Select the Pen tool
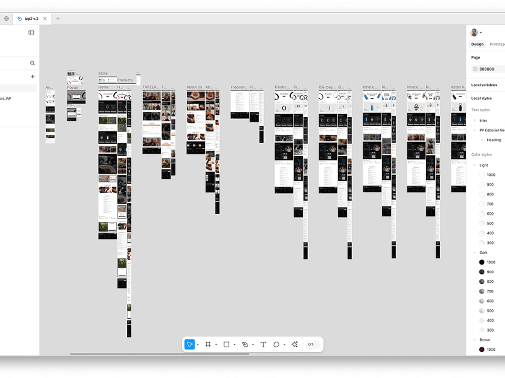Screen dimensions: 505x378 pyautogui.click(x=245, y=344)
